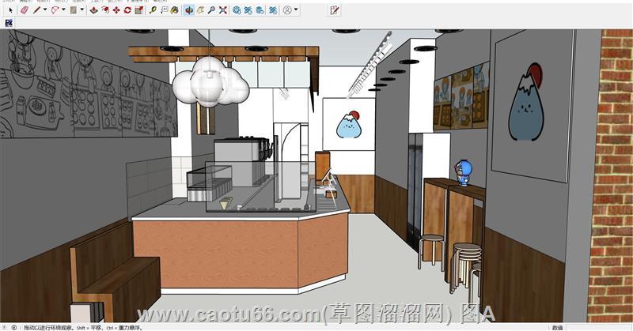633x331 pixels.
Task: Activate the Line pencil tool
Action: point(36,10)
